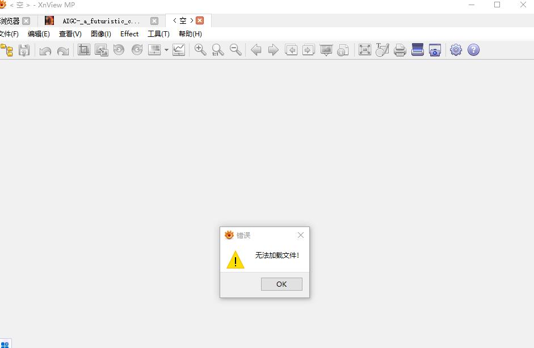The height and width of the screenshot is (348, 534).
Task: Expand the dropdown arrow beside adjust icon
Action: coord(166,50)
